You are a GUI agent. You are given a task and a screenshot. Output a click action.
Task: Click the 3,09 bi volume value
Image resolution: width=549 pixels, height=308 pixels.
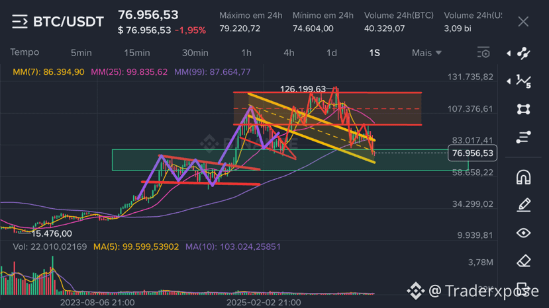tap(458, 28)
